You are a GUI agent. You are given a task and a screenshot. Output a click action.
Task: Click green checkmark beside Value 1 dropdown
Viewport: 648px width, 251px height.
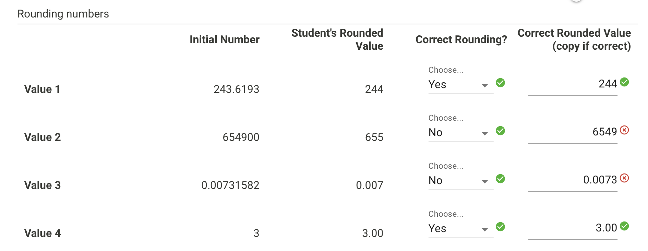(x=500, y=83)
